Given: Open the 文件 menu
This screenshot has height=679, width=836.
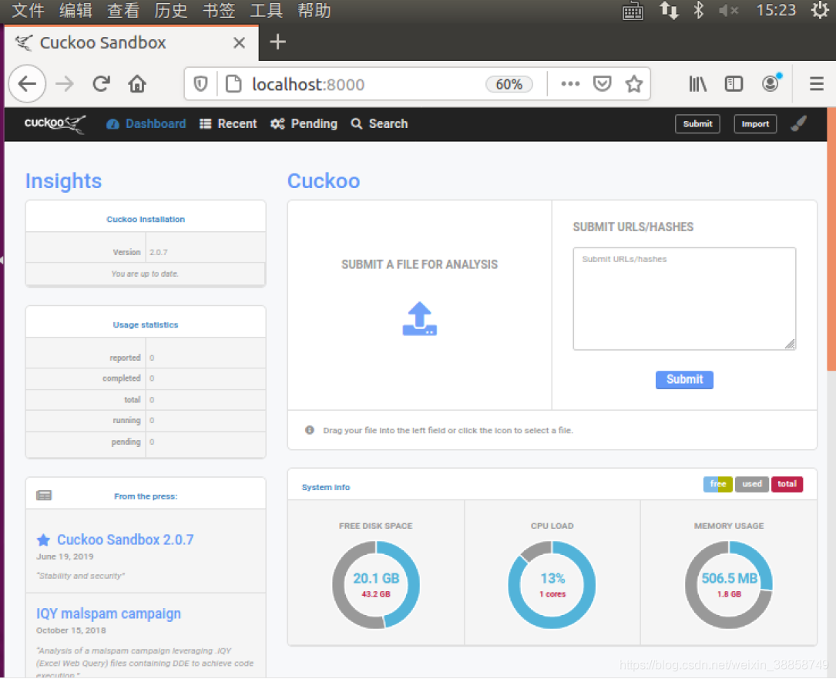Looking at the screenshot, I should tap(29, 10).
